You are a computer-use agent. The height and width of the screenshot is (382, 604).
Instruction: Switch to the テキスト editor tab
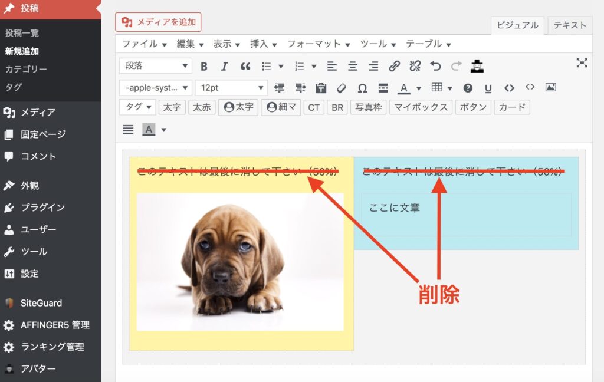[x=570, y=25]
